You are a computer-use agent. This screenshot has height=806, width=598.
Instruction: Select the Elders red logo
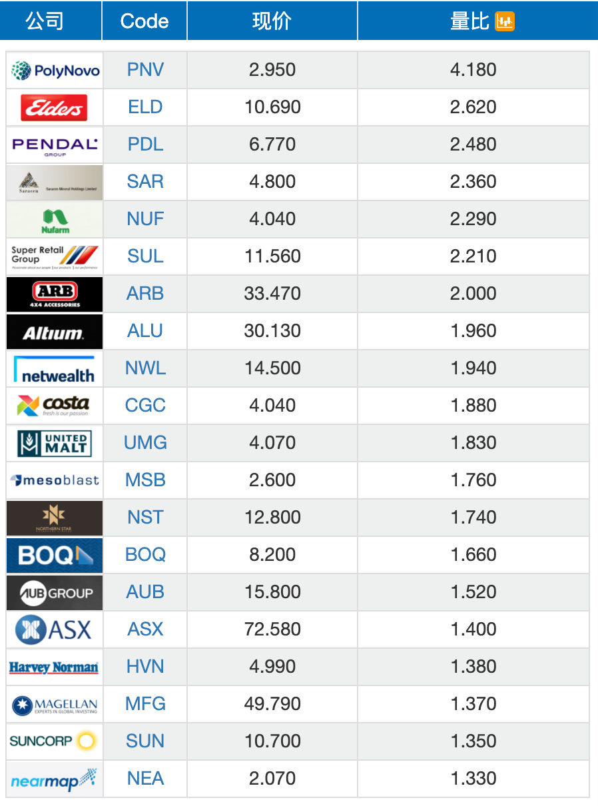[x=55, y=107]
